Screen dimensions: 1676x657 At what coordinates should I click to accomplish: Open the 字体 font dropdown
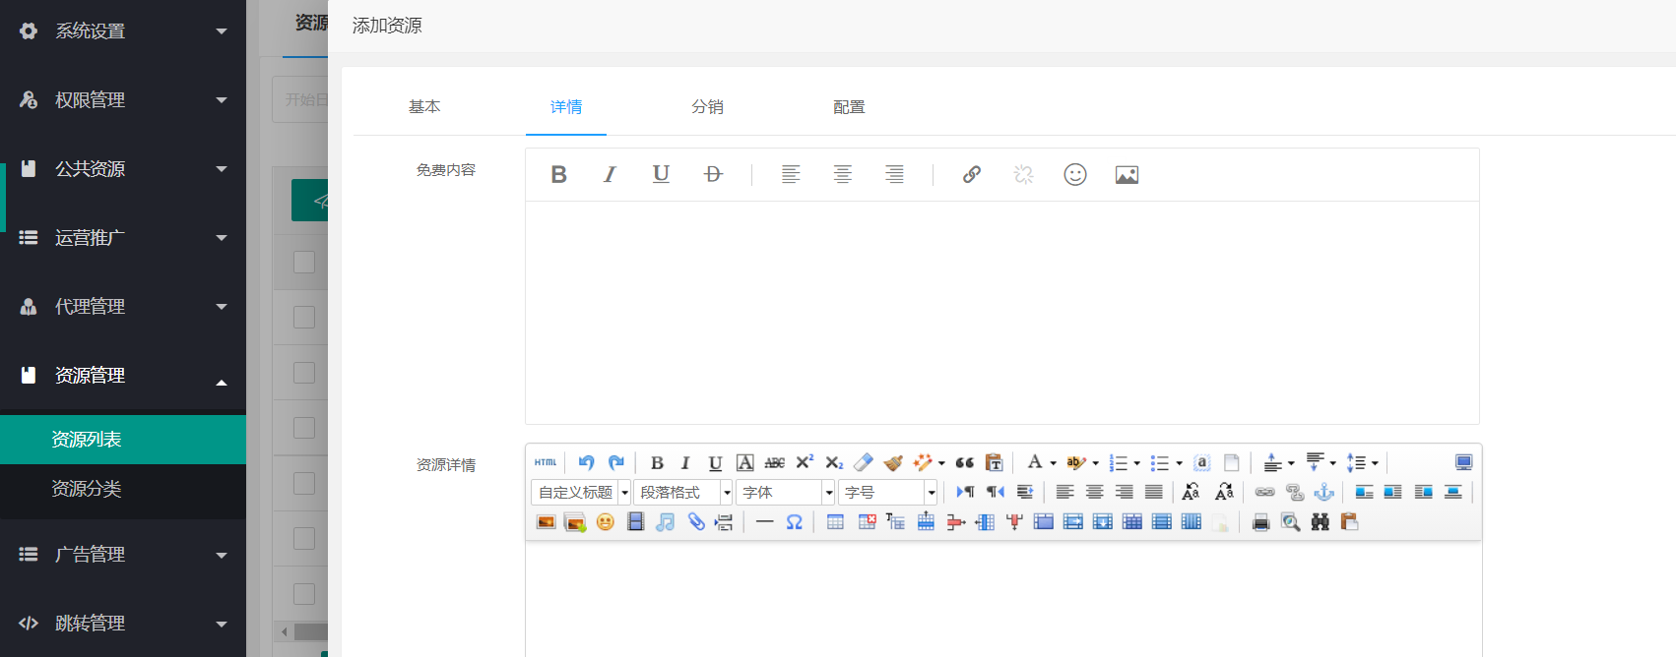786,492
